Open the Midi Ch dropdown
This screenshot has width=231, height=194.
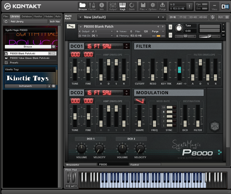(x=112, y=36)
